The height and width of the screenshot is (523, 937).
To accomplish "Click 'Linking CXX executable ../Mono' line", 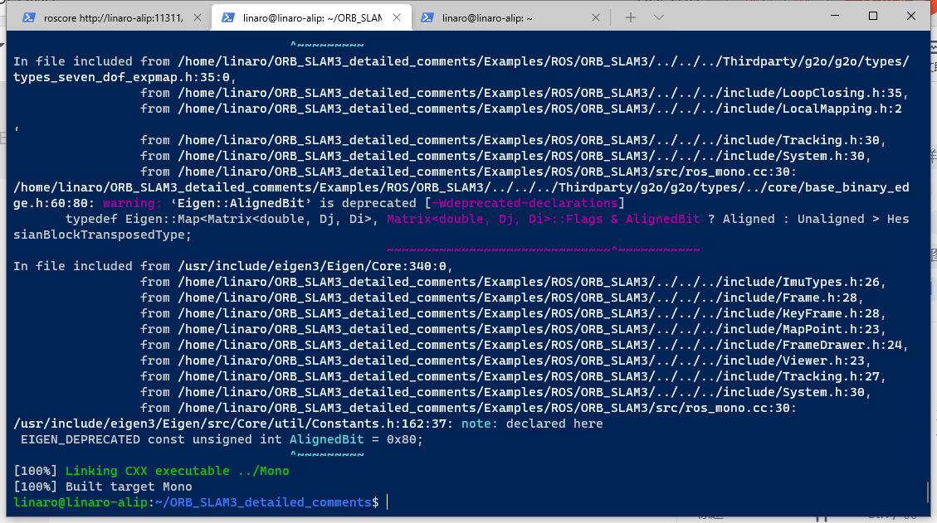I will click(x=177, y=471).
